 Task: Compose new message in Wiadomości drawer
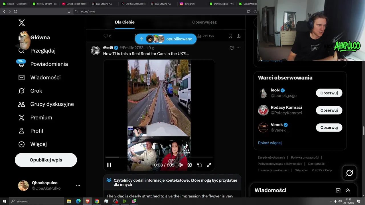(338, 190)
